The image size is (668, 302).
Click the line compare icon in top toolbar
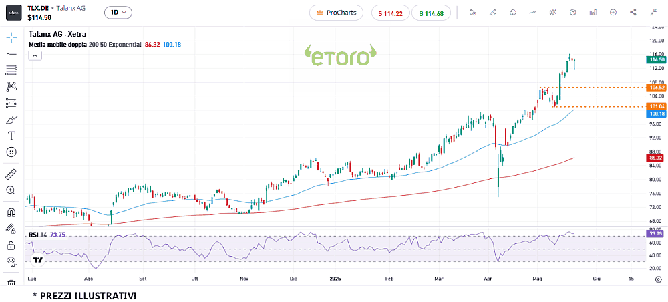pos(532,13)
